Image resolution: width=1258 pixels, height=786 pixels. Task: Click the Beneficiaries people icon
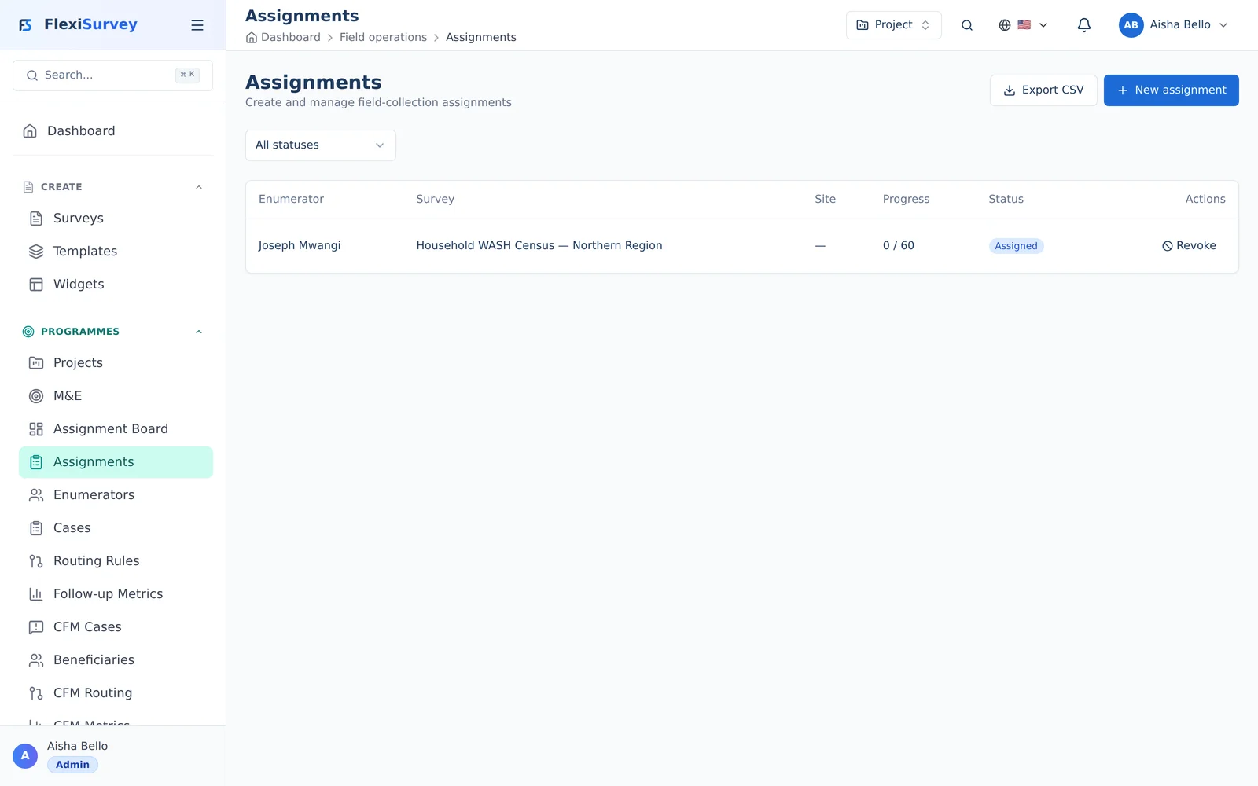click(36, 660)
